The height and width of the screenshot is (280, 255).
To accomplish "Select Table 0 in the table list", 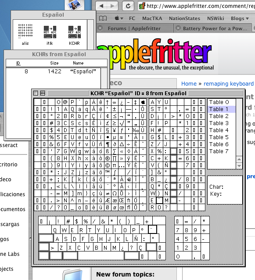I will click(222, 102).
